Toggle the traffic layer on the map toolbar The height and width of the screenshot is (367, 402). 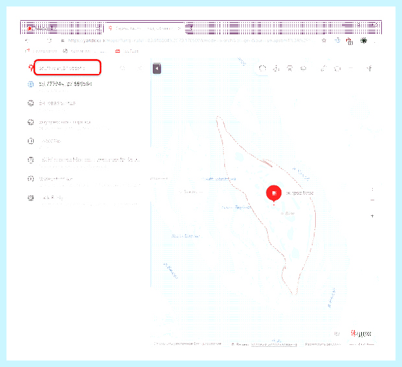[x=263, y=69]
